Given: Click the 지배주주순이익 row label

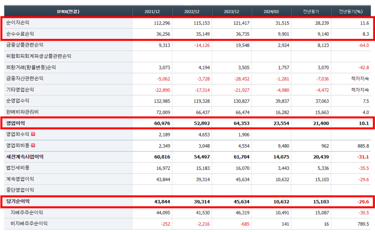Looking at the screenshot, I should point(27,212).
